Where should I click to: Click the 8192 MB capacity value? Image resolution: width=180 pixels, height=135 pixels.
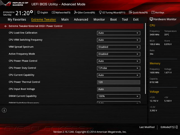154,82
